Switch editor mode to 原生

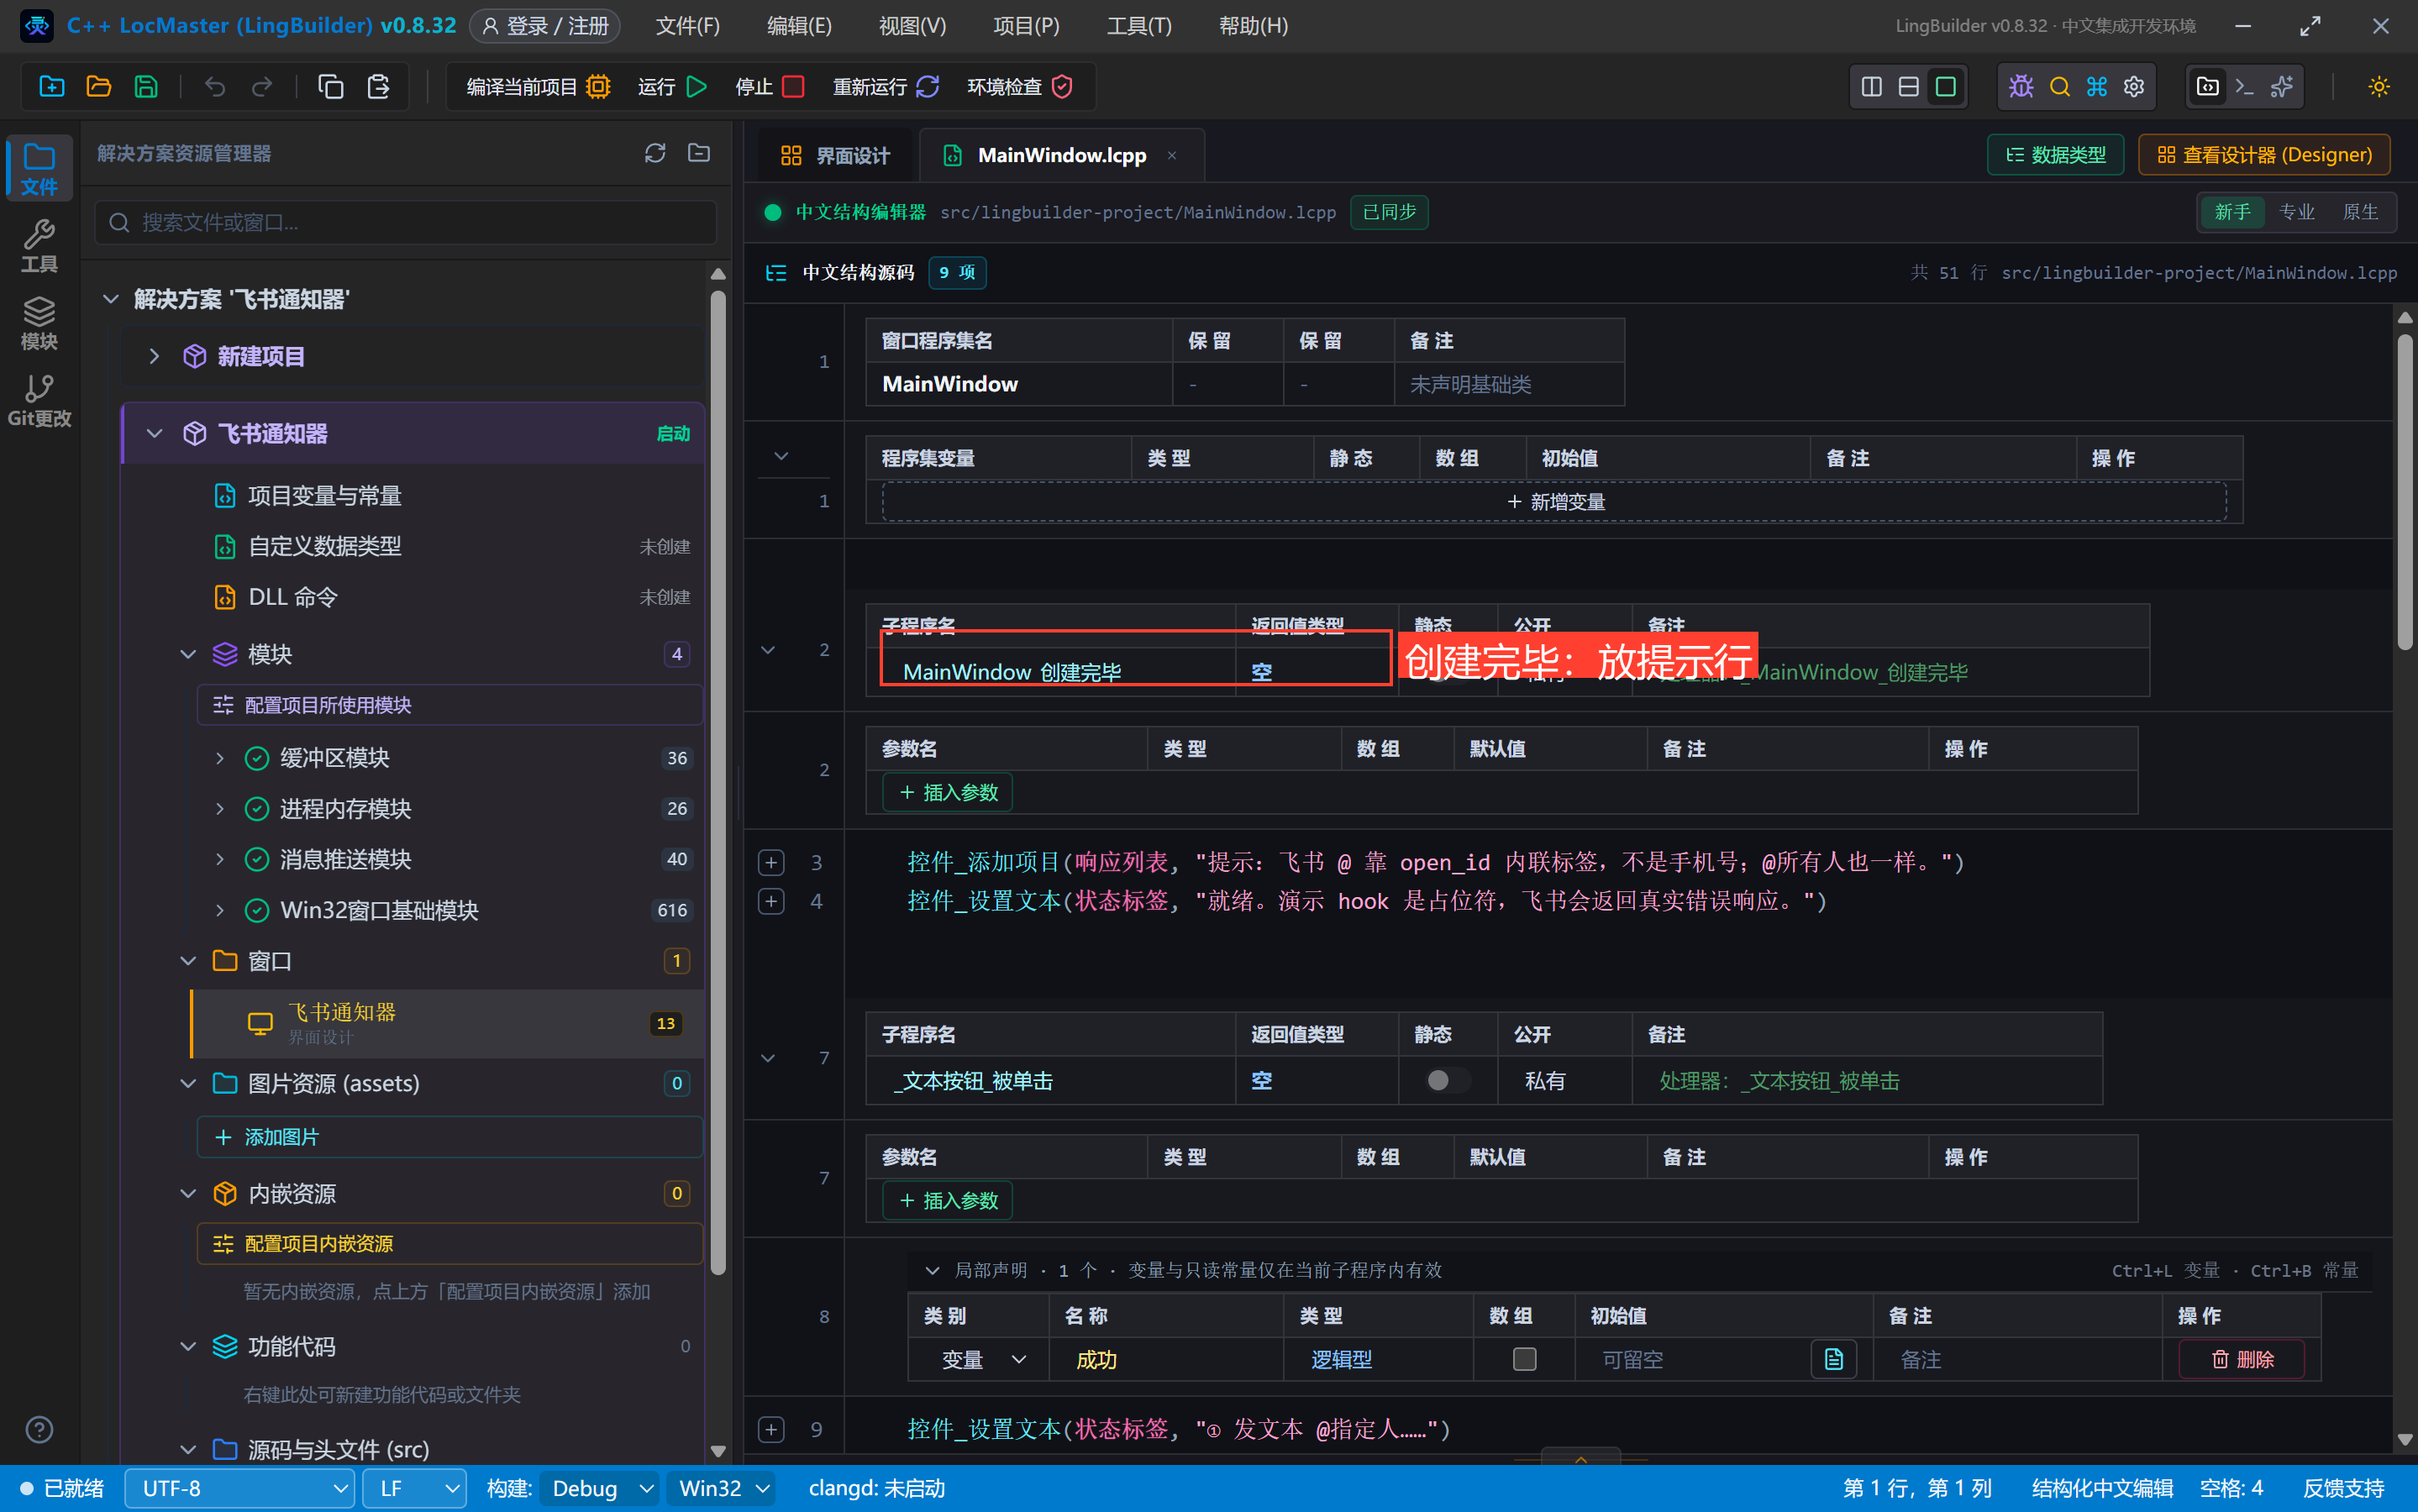(2360, 212)
